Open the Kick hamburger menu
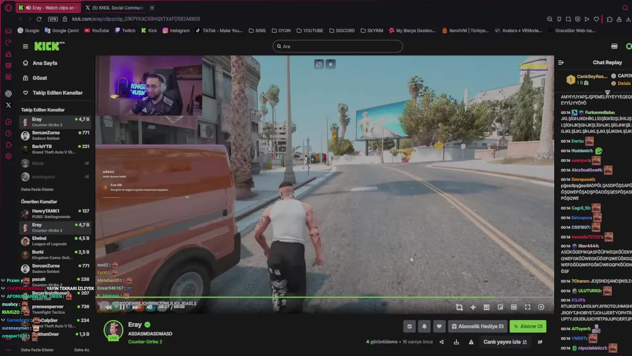The height and width of the screenshot is (356, 632). [25, 46]
